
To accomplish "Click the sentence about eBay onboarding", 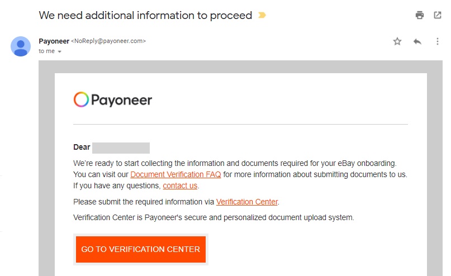I will coord(235,163).
